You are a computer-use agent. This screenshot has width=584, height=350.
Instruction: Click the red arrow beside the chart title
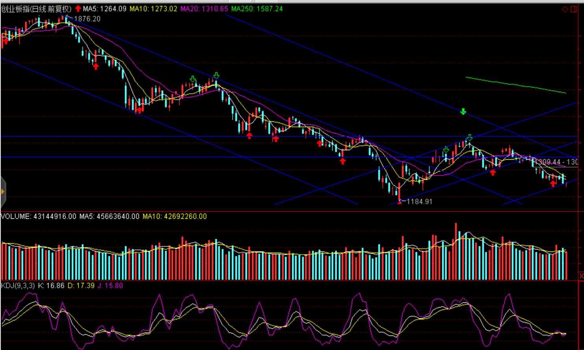click(78, 9)
